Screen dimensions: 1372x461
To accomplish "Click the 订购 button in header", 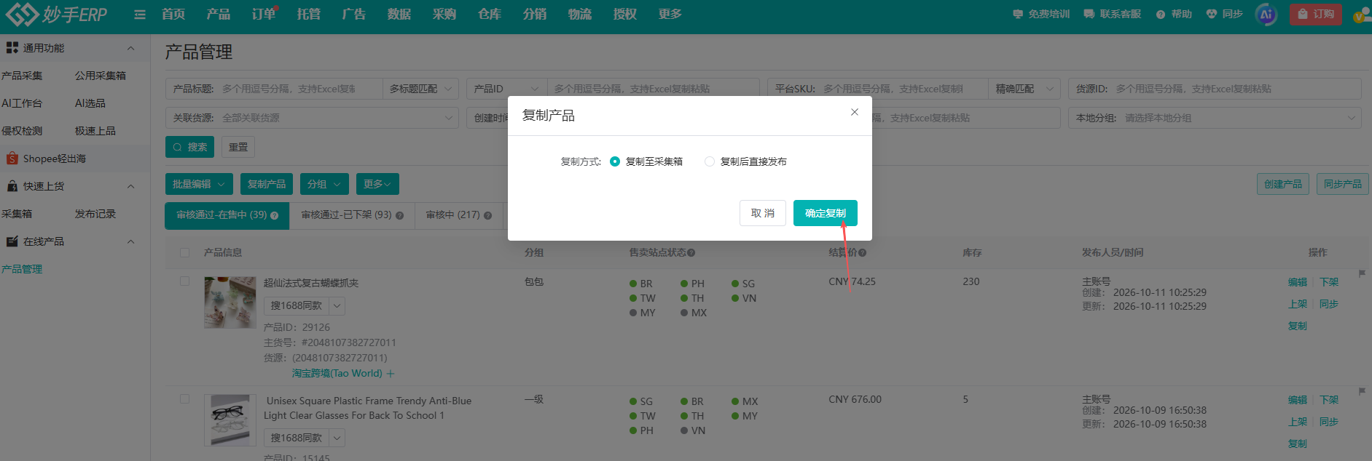I will [x=1315, y=14].
